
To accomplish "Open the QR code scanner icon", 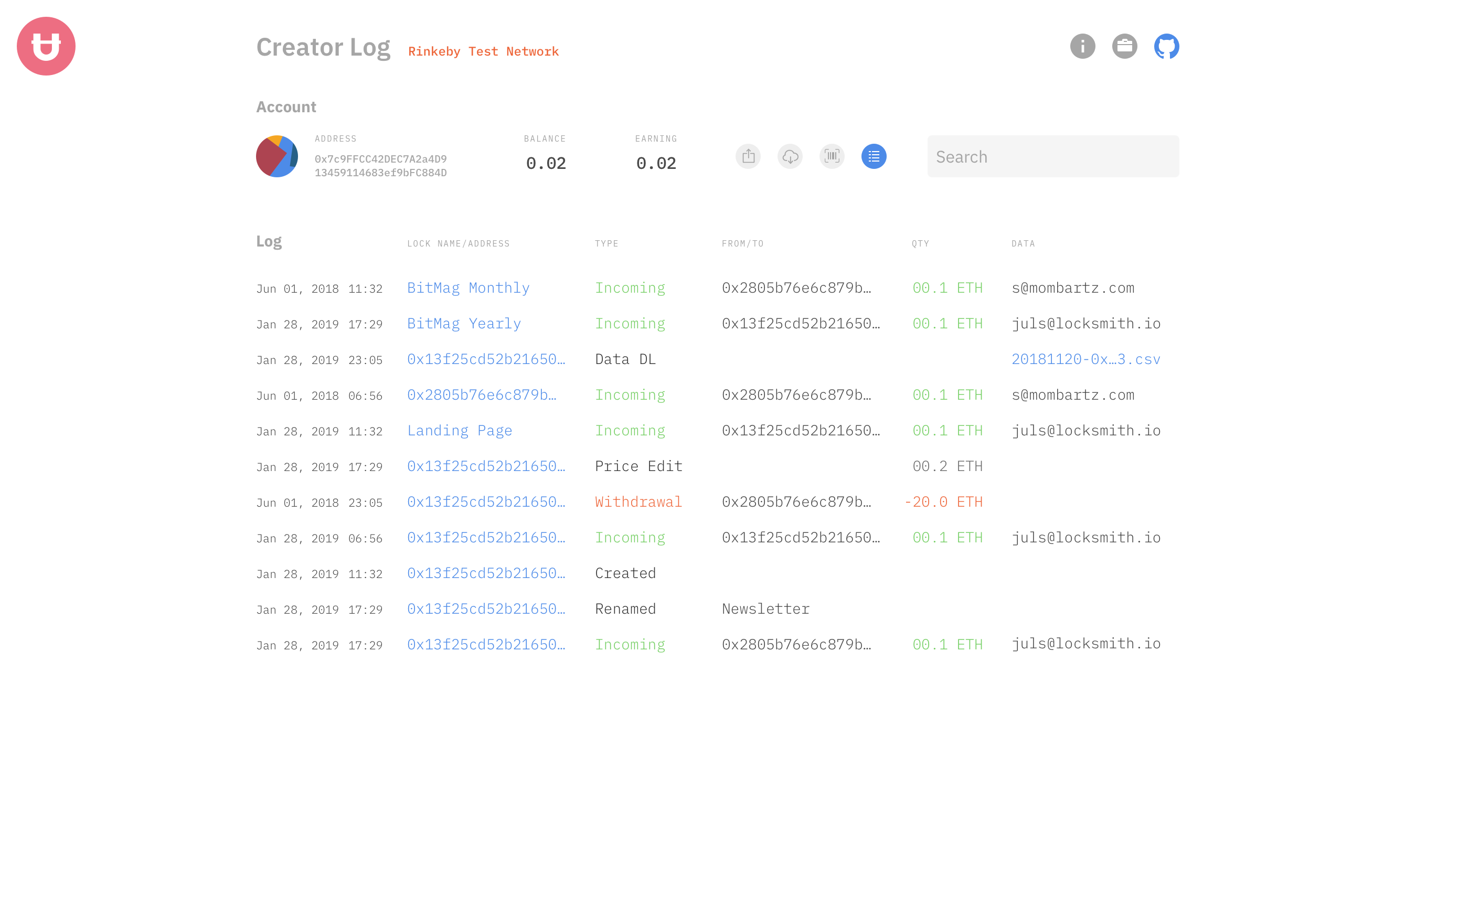I will [832, 156].
